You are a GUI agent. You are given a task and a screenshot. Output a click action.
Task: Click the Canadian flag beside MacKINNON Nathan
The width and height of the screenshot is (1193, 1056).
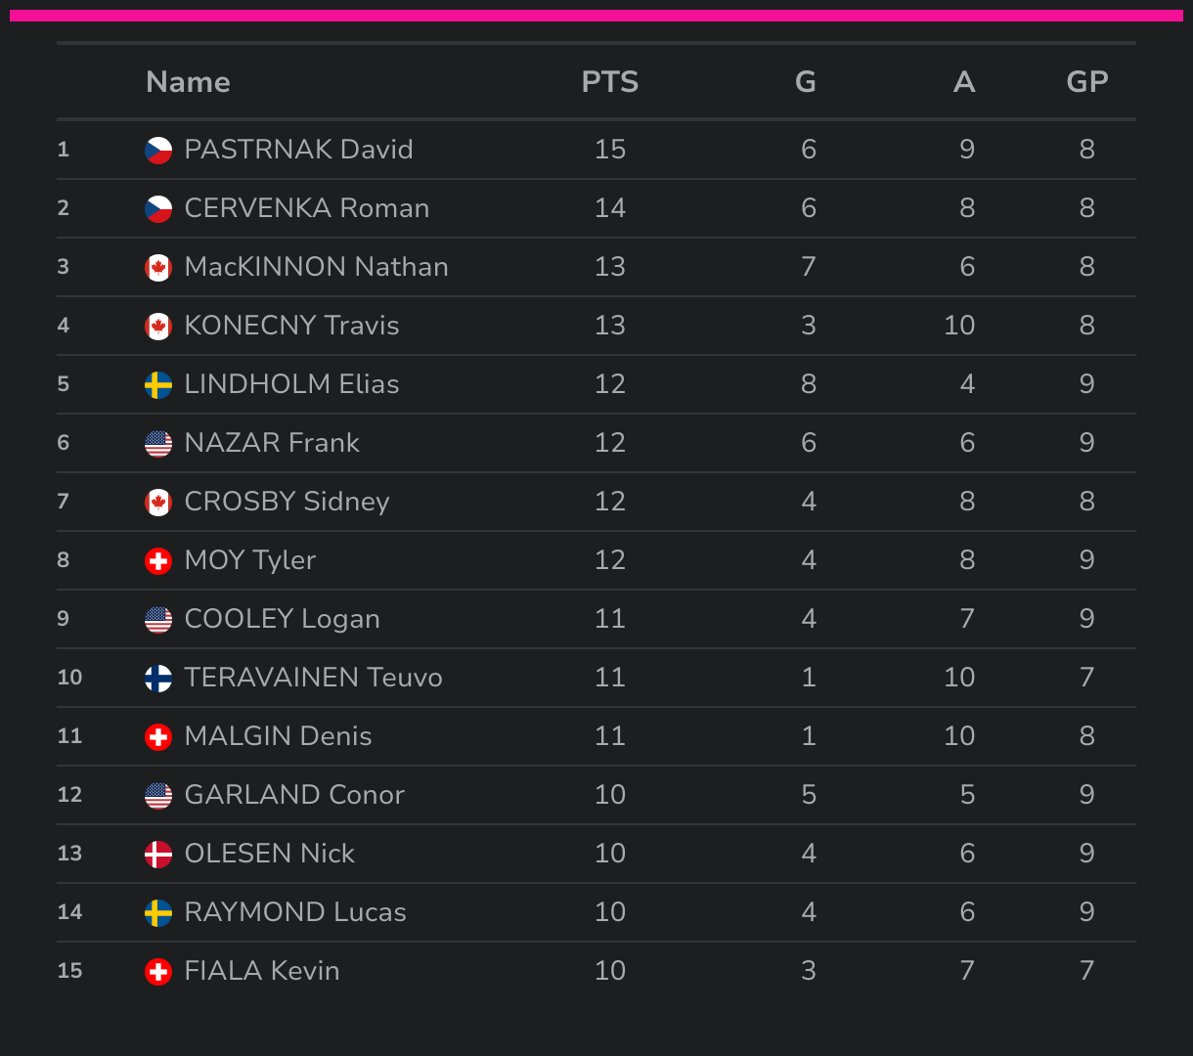(x=158, y=267)
